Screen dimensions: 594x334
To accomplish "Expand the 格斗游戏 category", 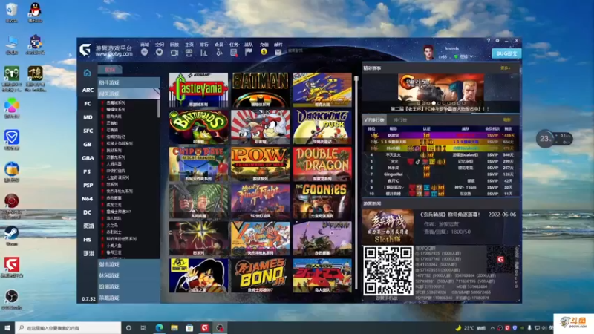I will click(128, 82).
